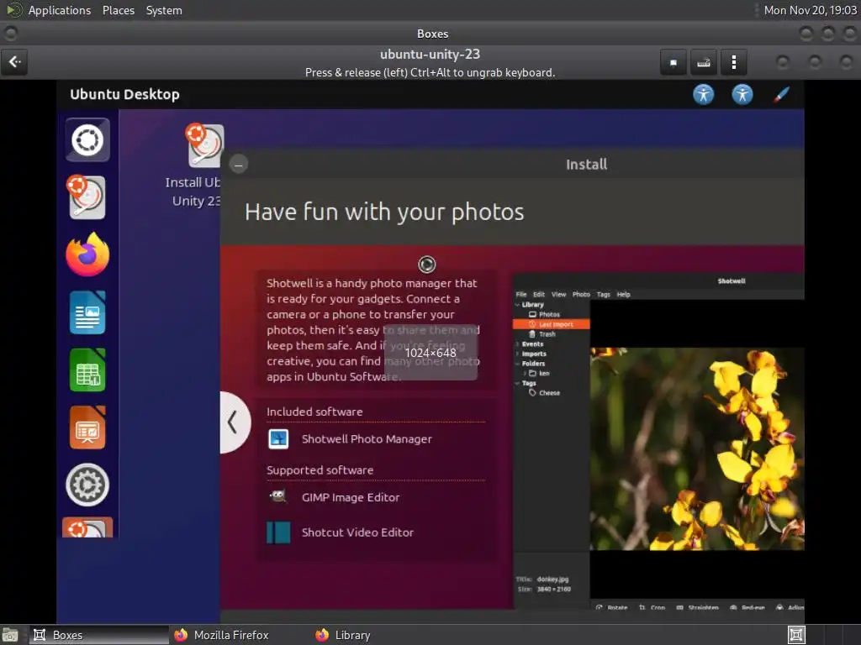861x645 pixels.
Task: Click the Boxes toolbar button left of keyboard icon
Action: click(673, 62)
